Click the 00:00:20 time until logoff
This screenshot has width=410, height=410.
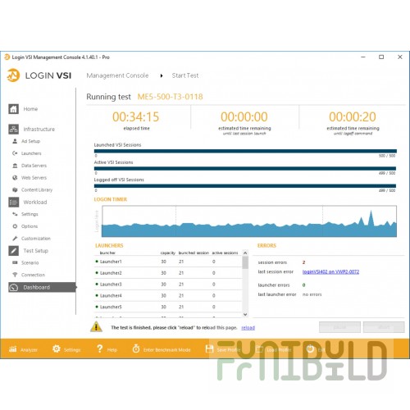point(353,116)
